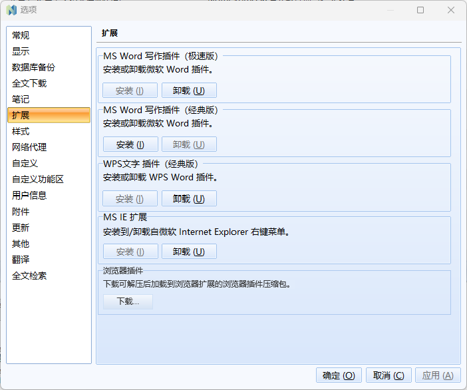Viewport: 467px width, 390px height.
Task: Click the 扩展 page heading
Action: point(110,33)
